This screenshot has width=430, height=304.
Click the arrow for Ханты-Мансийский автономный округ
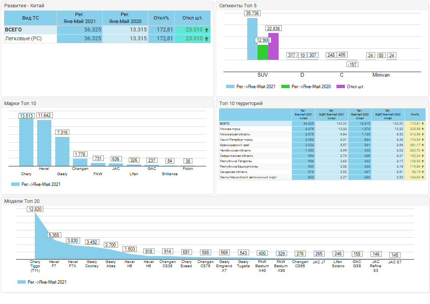pos(423,177)
